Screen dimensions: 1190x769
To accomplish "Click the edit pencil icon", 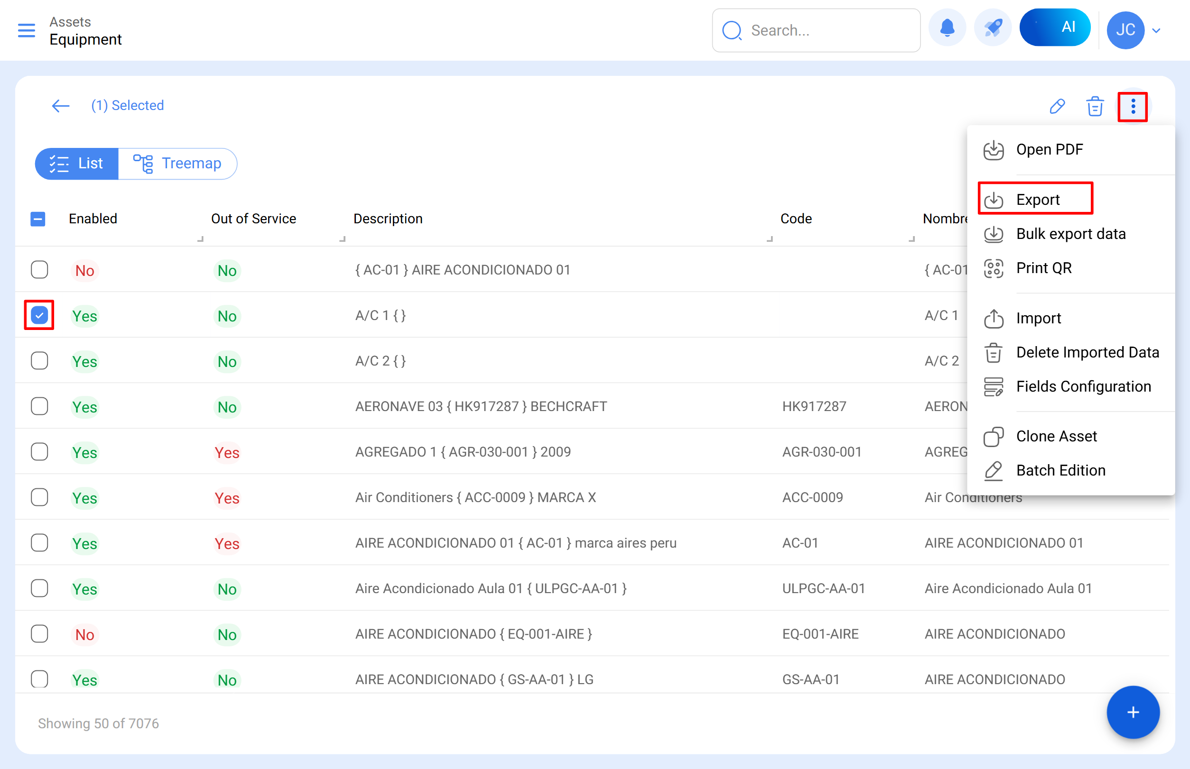I will click(1057, 106).
